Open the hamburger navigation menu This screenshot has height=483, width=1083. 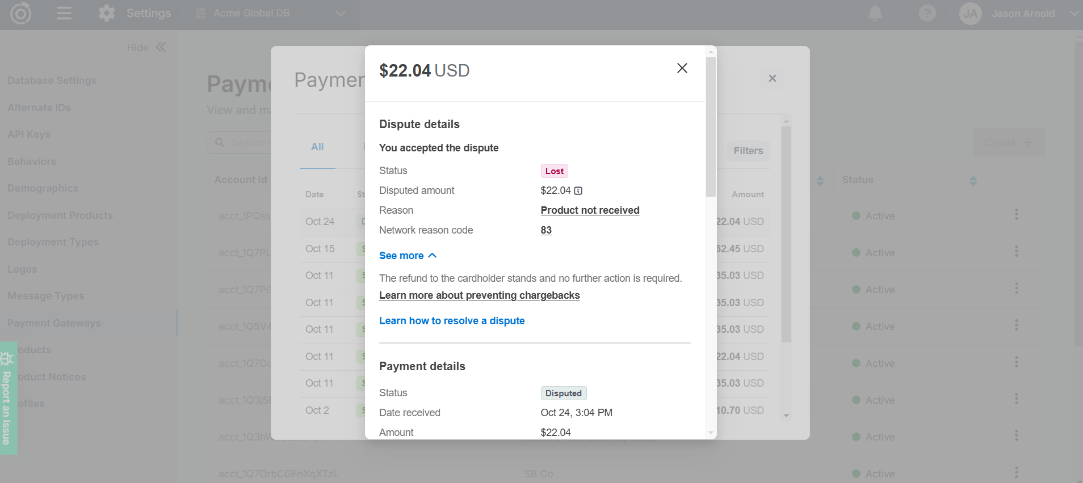coord(64,14)
